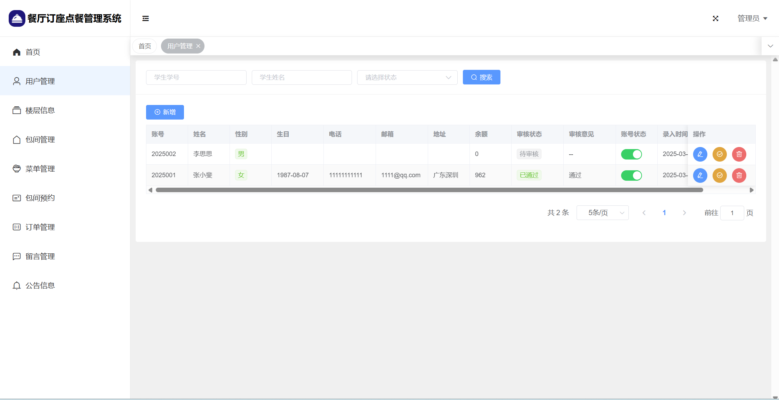The height and width of the screenshot is (400, 779).
Task: Edit user 李思思 with blue pencil icon
Action: click(x=700, y=154)
